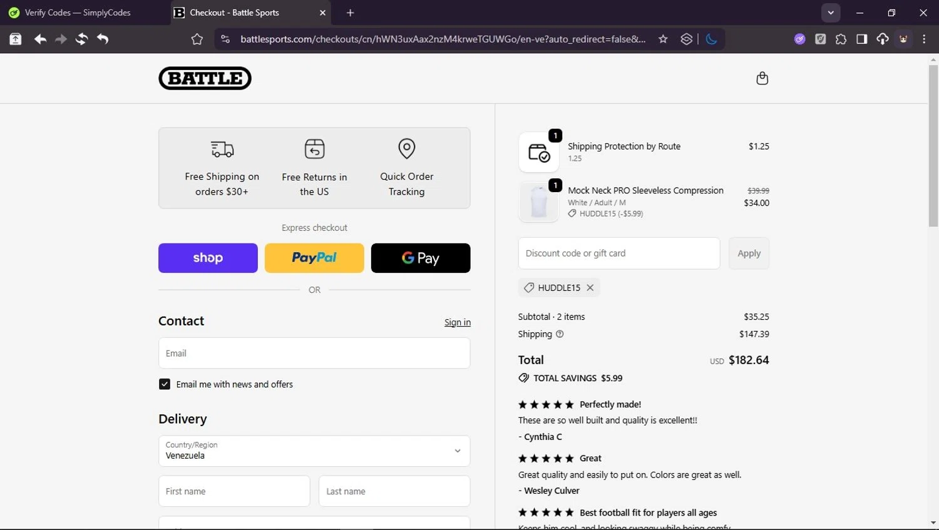Click the extension icon next to purple circle

pyautogui.click(x=821, y=39)
